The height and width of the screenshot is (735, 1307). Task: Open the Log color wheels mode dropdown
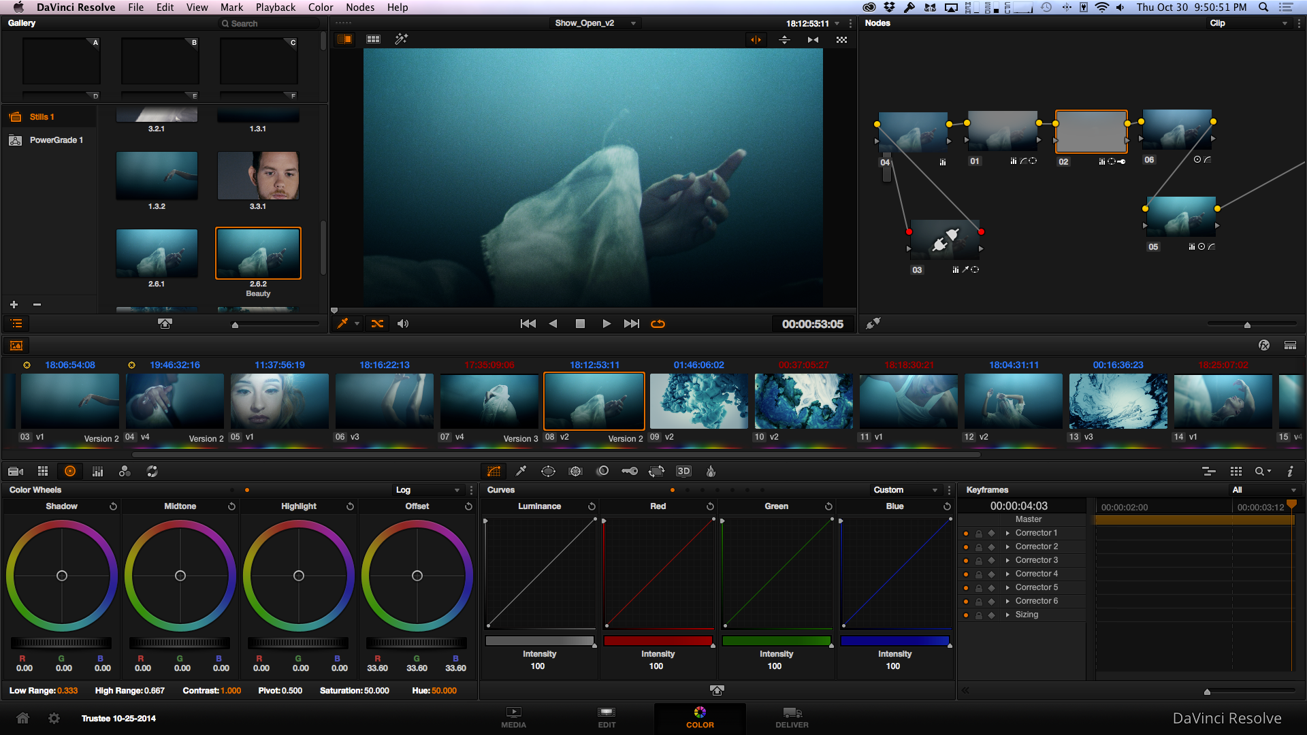pos(428,490)
